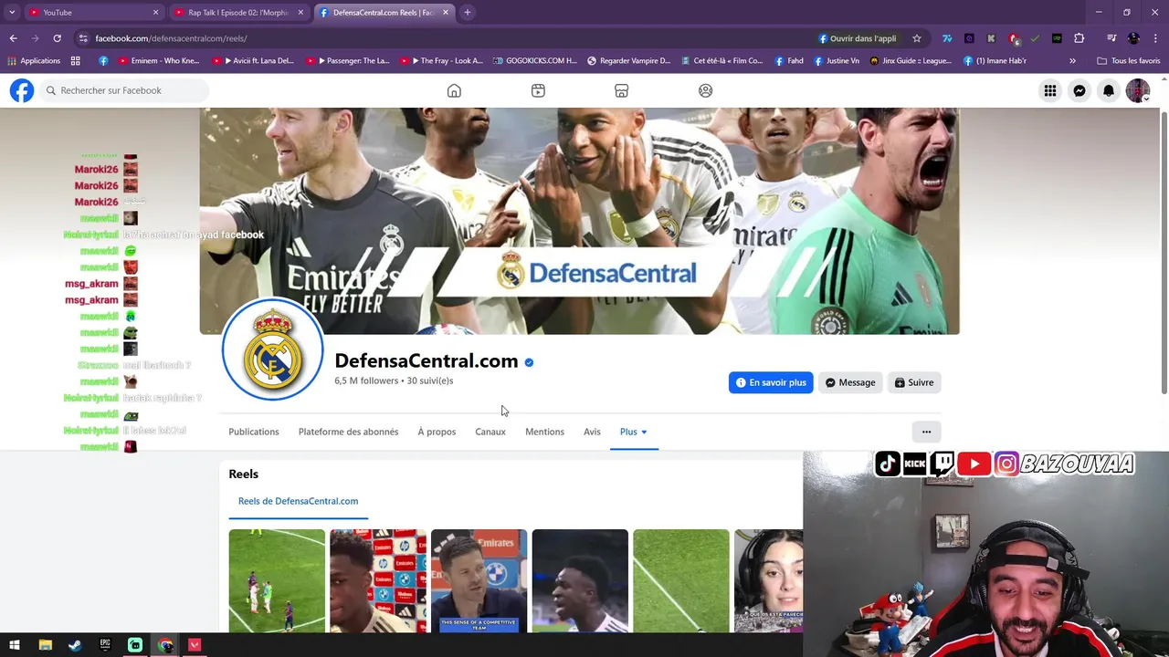Click the Rechercher sur Facebook search field
Viewport: 1169px width, 657px height.
125,90
